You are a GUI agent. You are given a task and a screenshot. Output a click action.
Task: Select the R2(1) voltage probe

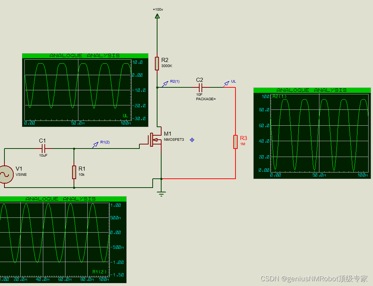tap(165, 84)
